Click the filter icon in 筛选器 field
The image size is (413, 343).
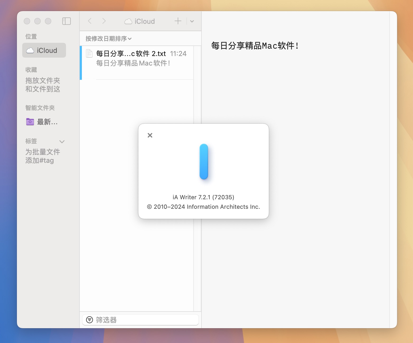(90, 320)
